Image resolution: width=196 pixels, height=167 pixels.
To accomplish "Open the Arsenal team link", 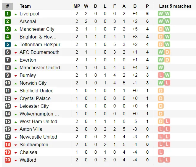I will [x=28, y=21].
